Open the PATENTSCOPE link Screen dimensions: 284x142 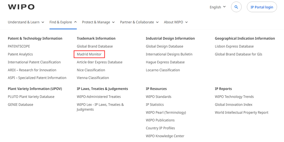pyautogui.click(x=19, y=46)
